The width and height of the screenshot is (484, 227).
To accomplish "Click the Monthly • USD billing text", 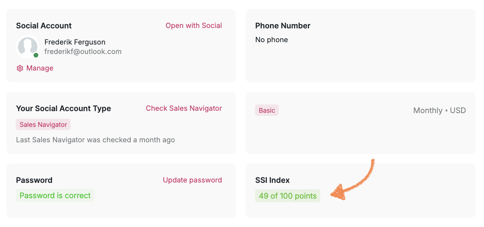I will [x=439, y=110].
